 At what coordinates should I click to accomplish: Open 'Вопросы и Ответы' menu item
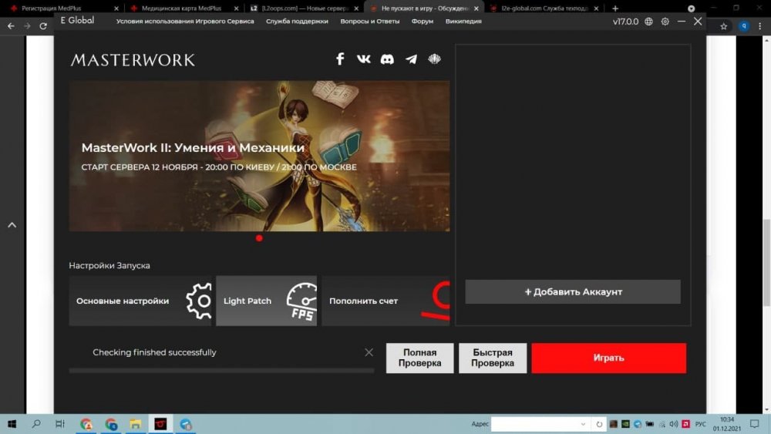(x=370, y=22)
